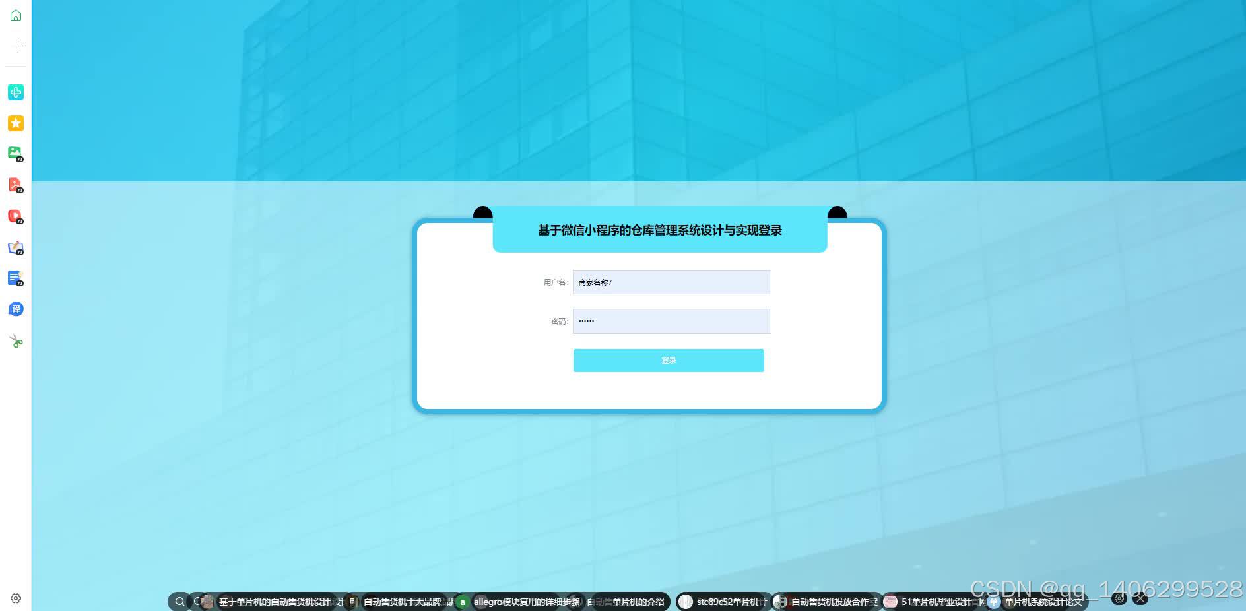
Task: Click the search magnifier in the bottom bar
Action: (x=180, y=602)
